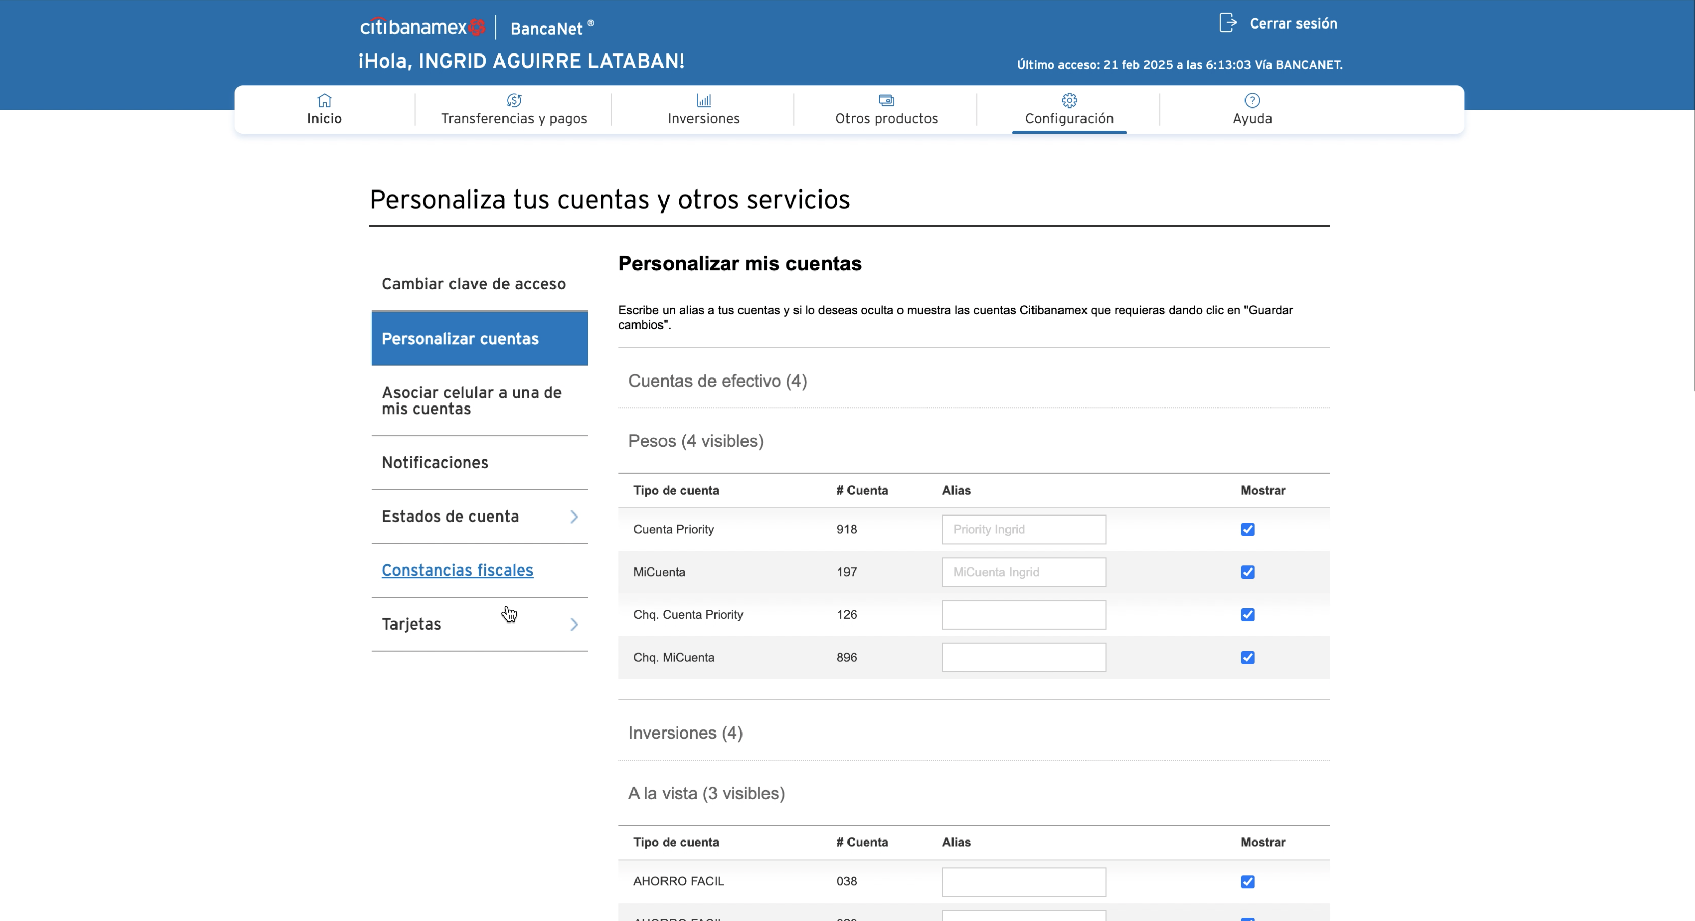
Task: Toggle Mostrar checkbox for MiCuenta 197
Action: (1248, 573)
